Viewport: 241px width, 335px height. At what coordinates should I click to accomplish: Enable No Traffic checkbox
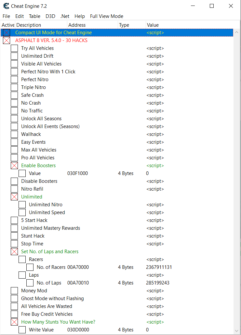coord(14,111)
